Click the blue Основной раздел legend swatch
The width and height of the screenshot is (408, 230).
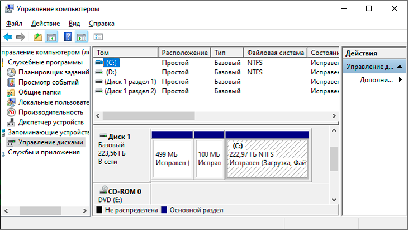tap(164, 210)
